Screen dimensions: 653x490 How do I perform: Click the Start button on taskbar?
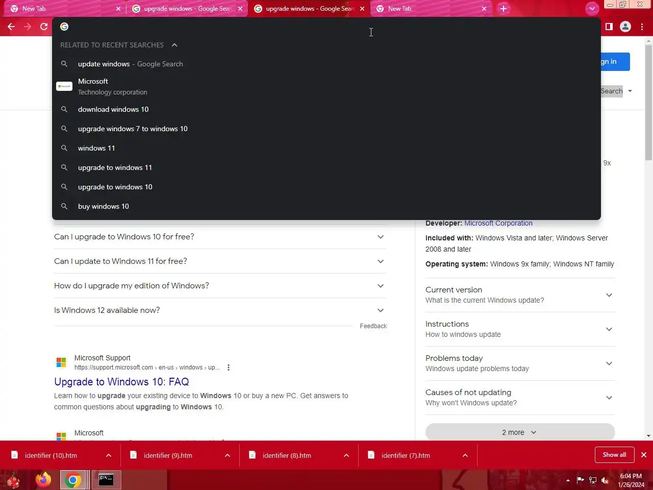pos(13,480)
